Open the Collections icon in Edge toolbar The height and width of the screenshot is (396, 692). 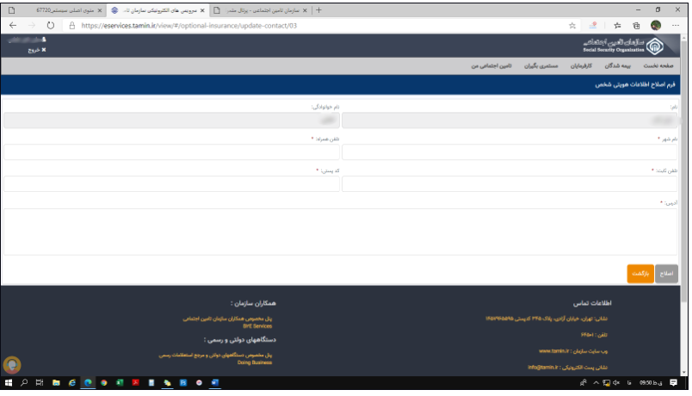point(636,26)
